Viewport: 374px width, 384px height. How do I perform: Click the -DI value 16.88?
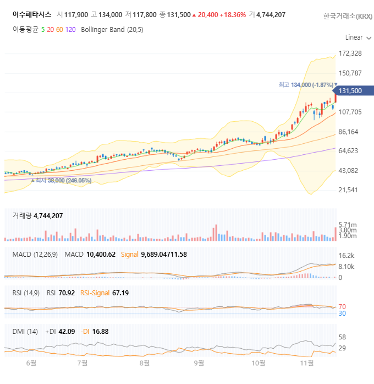pos(100,332)
